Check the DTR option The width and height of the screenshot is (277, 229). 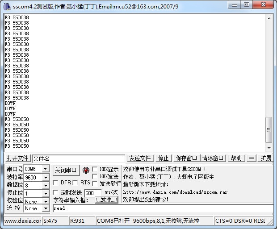pyautogui.click(x=55, y=183)
